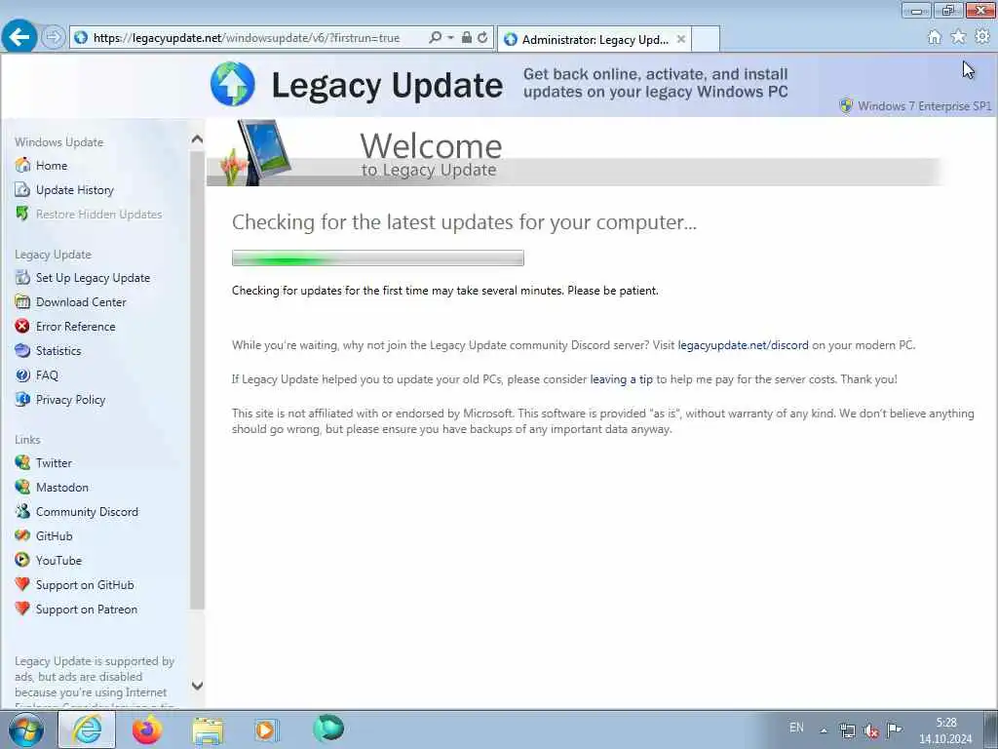This screenshot has width=998, height=749.
Task: Select the Administrator: Legacy Update tab
Action: [x=594, y=39]
